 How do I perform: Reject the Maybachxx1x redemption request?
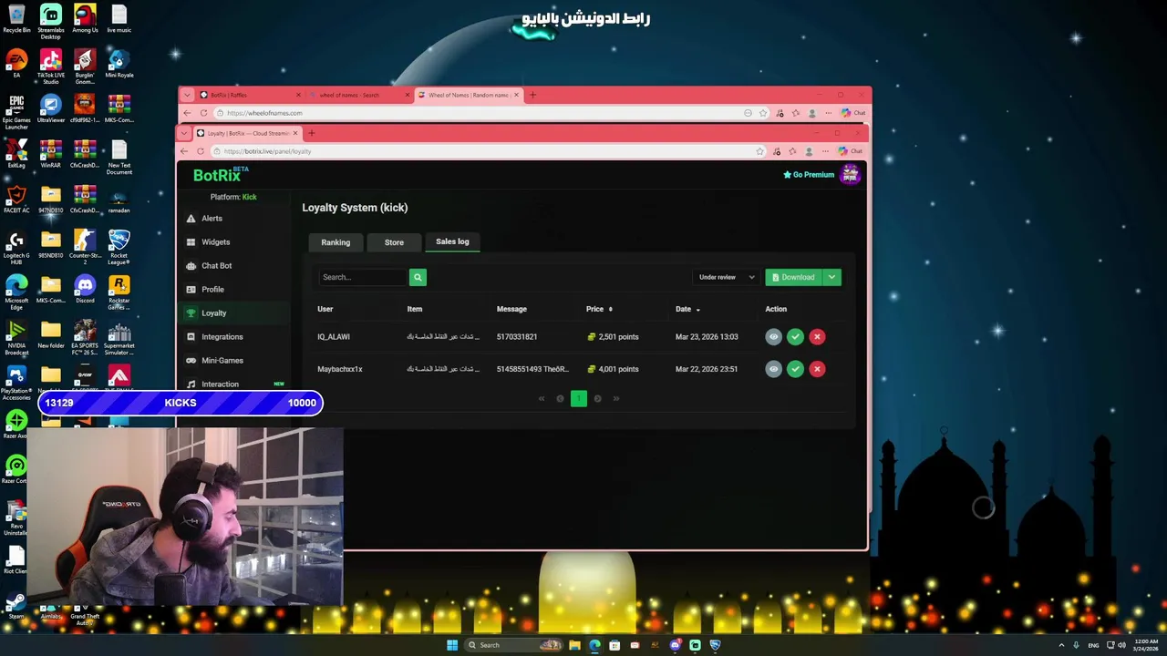[817, 369]
